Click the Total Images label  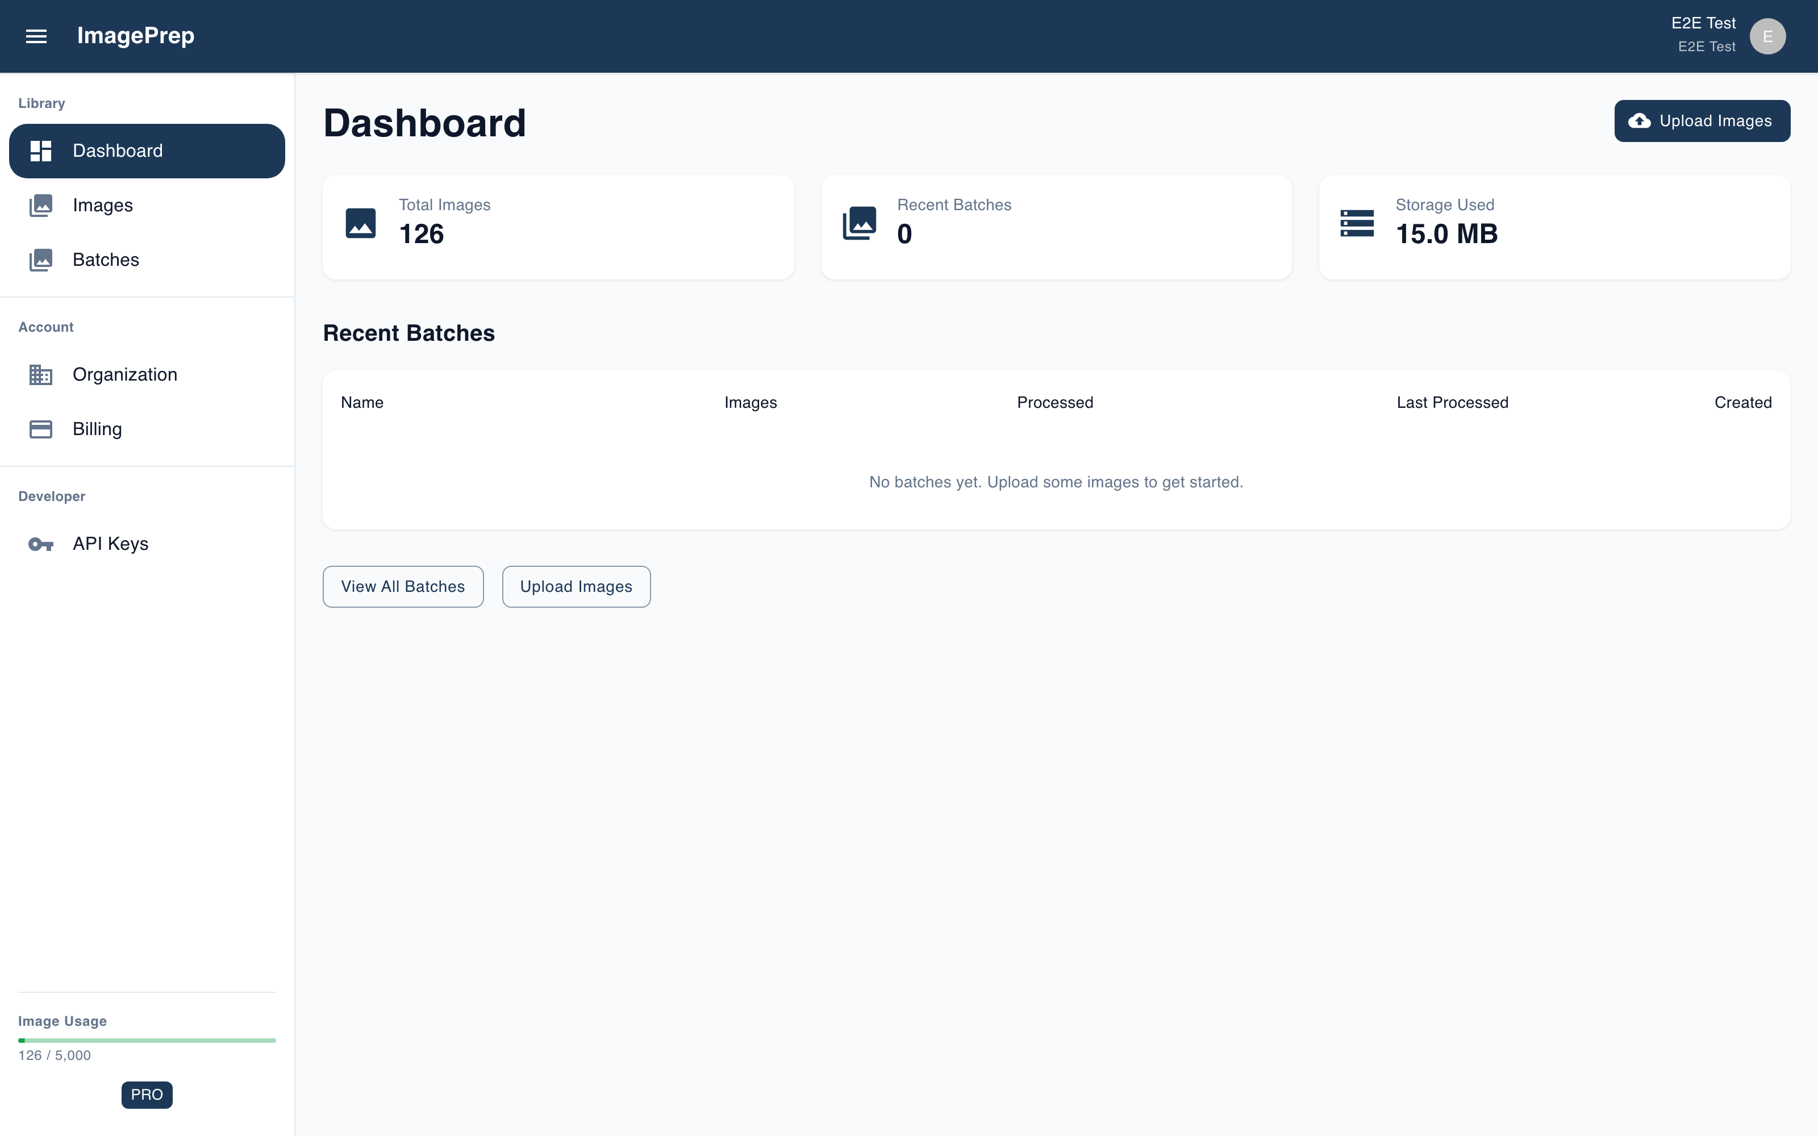tap(445, 205)
